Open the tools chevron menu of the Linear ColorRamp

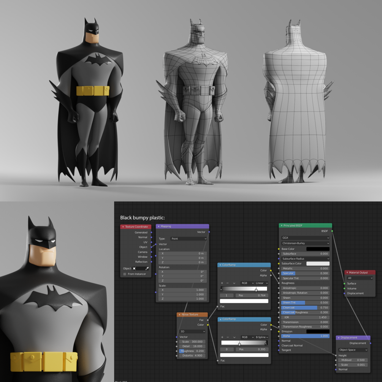[234, 283]
